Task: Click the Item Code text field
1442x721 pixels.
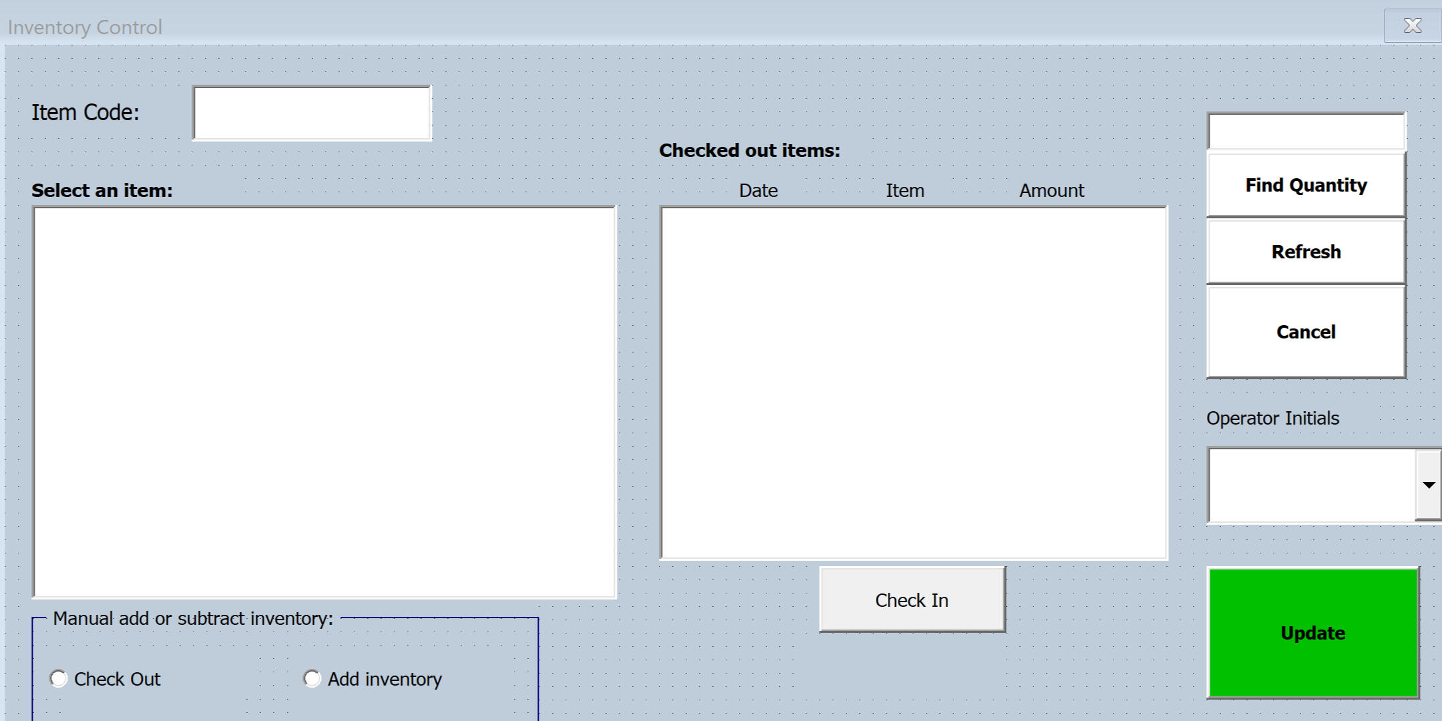Action: click(312, 113)
